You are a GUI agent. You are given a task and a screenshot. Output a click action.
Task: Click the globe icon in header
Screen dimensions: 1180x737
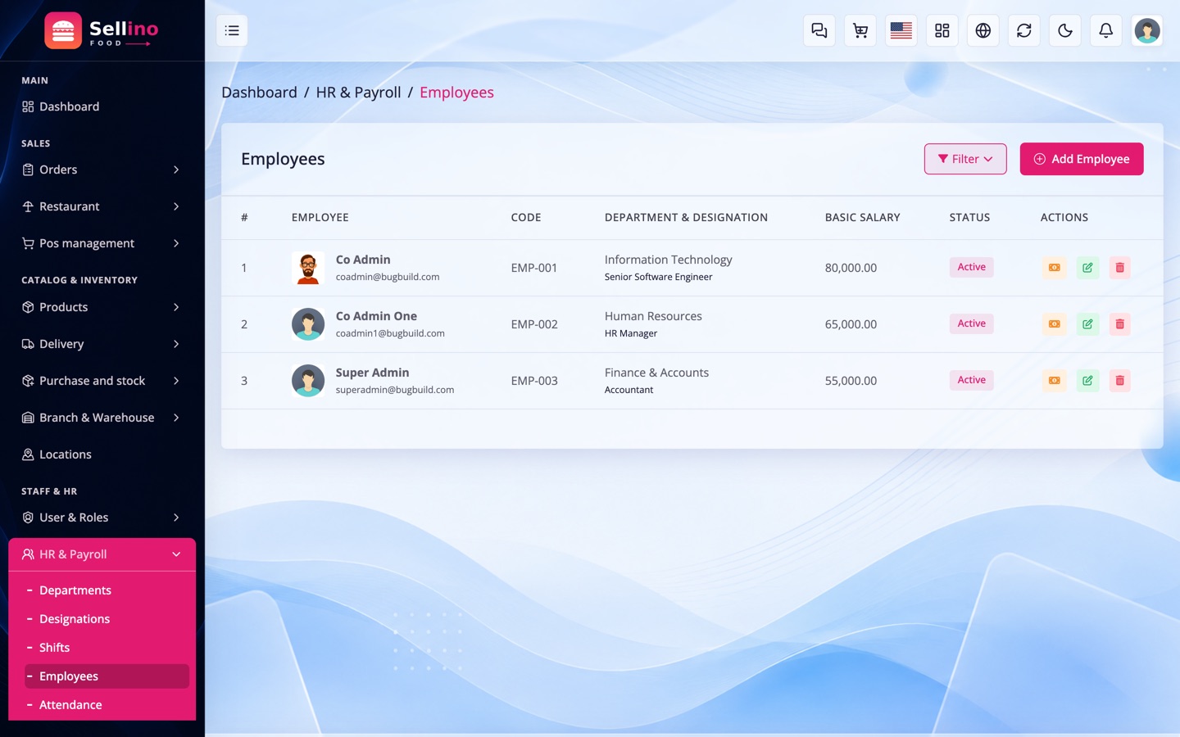[x=983, y=30]
